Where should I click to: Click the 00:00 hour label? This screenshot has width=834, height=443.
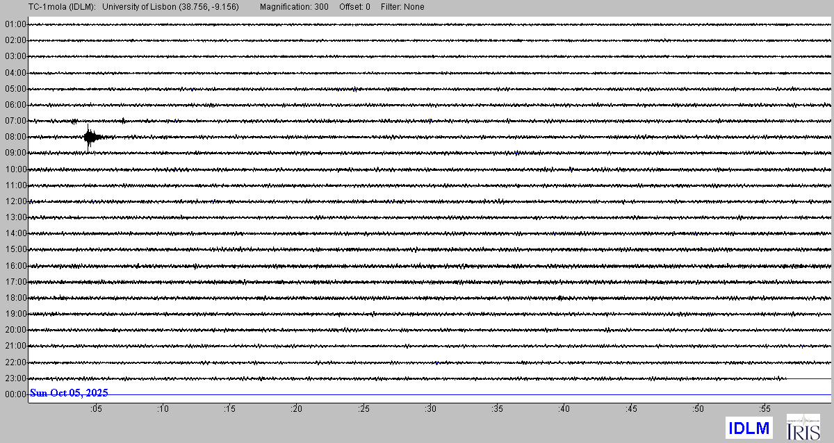point(15,394)
